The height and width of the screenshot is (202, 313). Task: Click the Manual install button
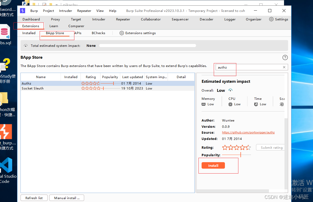[x=67, y=198]
